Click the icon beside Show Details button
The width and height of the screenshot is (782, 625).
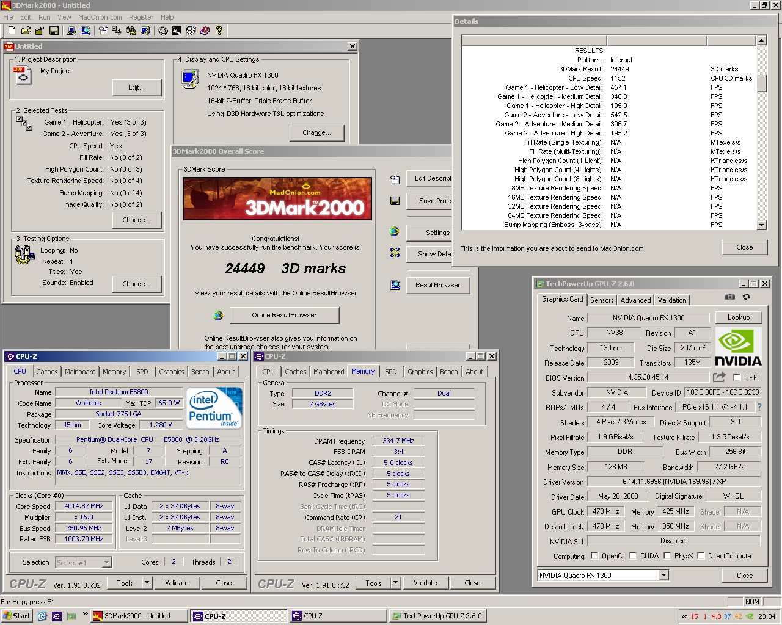point(395,253)
